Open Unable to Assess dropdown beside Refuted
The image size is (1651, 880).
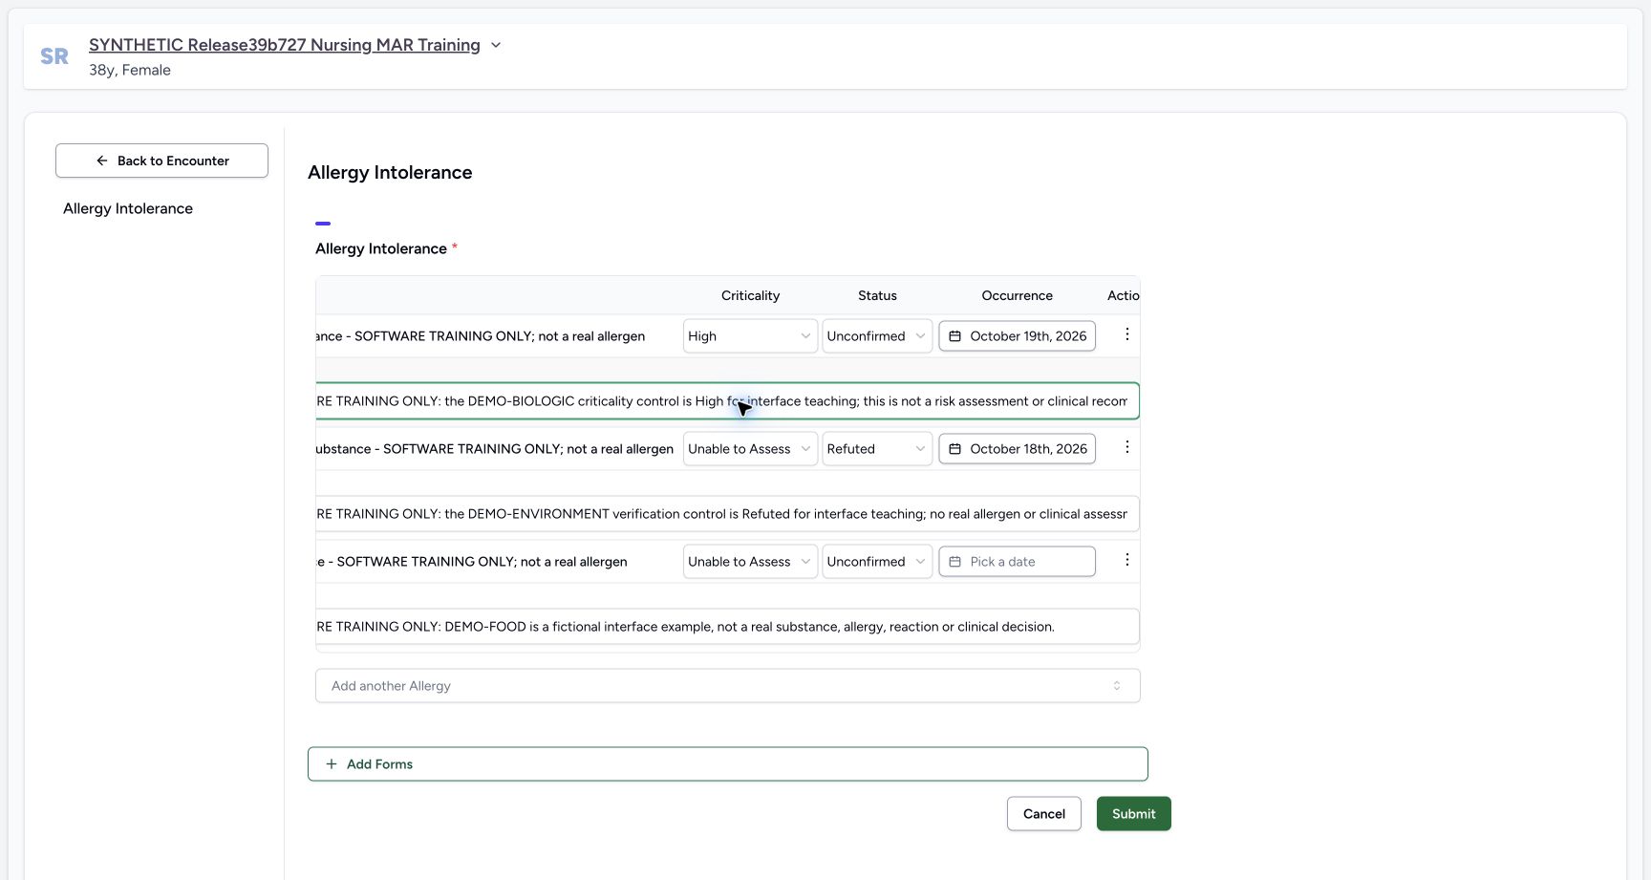tap(750, 449)
